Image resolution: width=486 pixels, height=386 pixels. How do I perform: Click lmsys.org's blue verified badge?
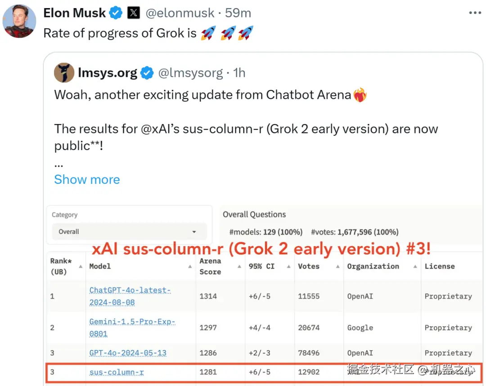coord(147,73)
